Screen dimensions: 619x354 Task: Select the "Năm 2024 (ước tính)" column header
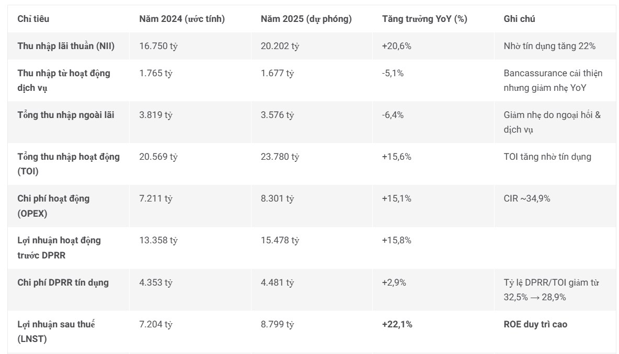click(182, 19)
